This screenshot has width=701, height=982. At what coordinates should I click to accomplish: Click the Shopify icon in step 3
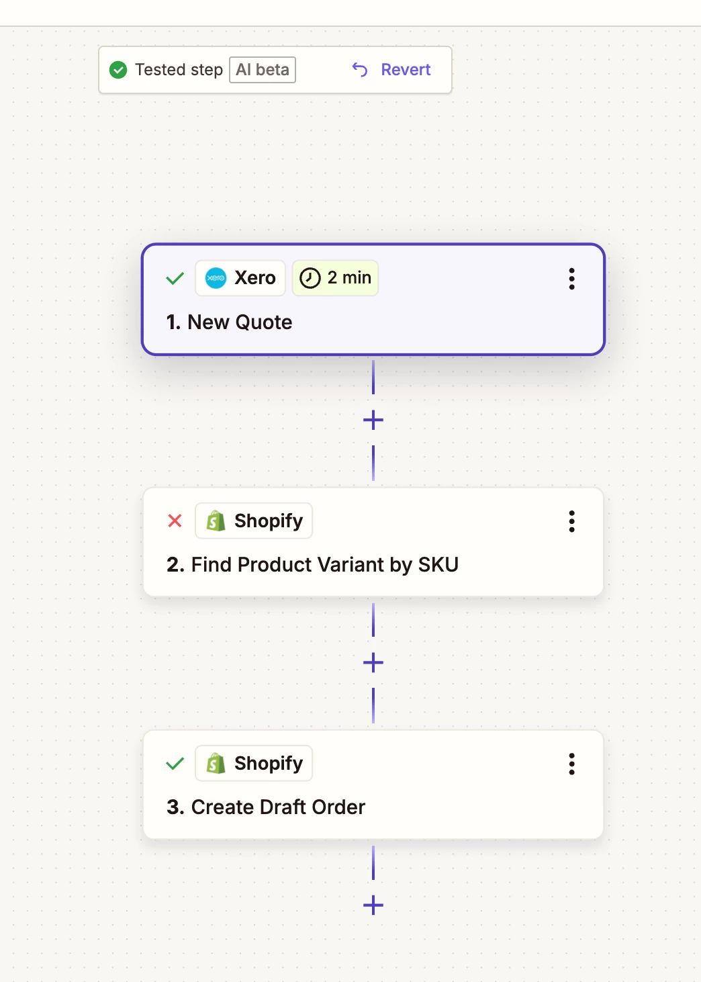216,763
